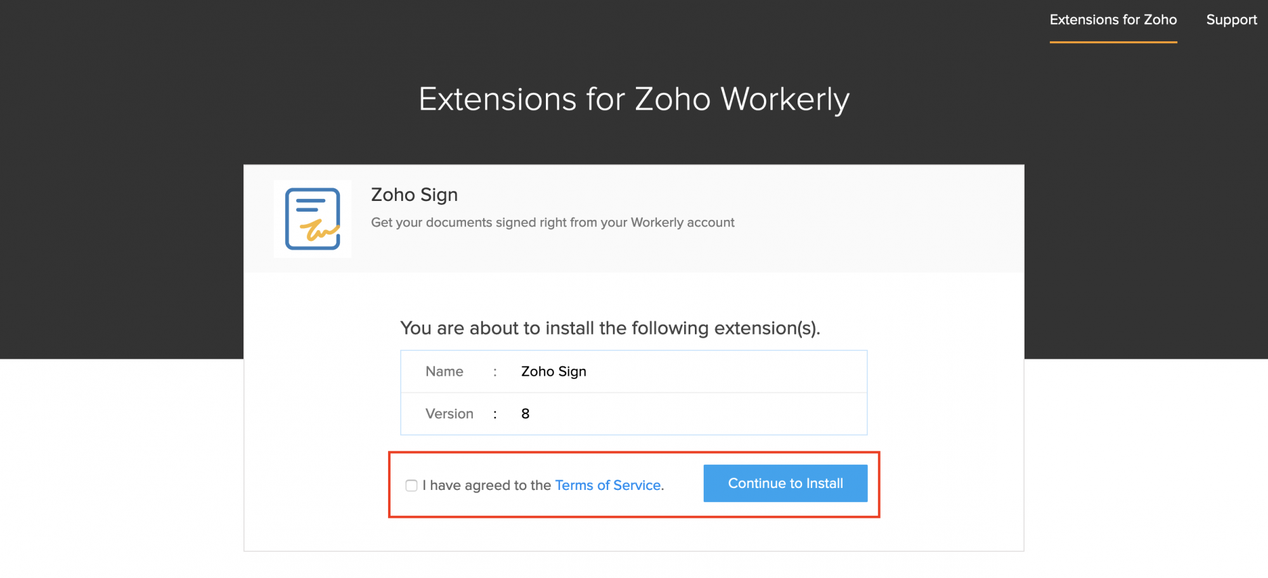Open the Terms of Service link
Viewport: 1268px width, 578px height.
click(608, 485)
